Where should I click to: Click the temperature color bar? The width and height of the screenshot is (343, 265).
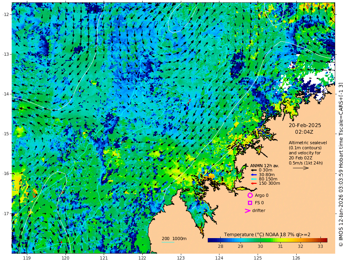click(x=267, y=240)
